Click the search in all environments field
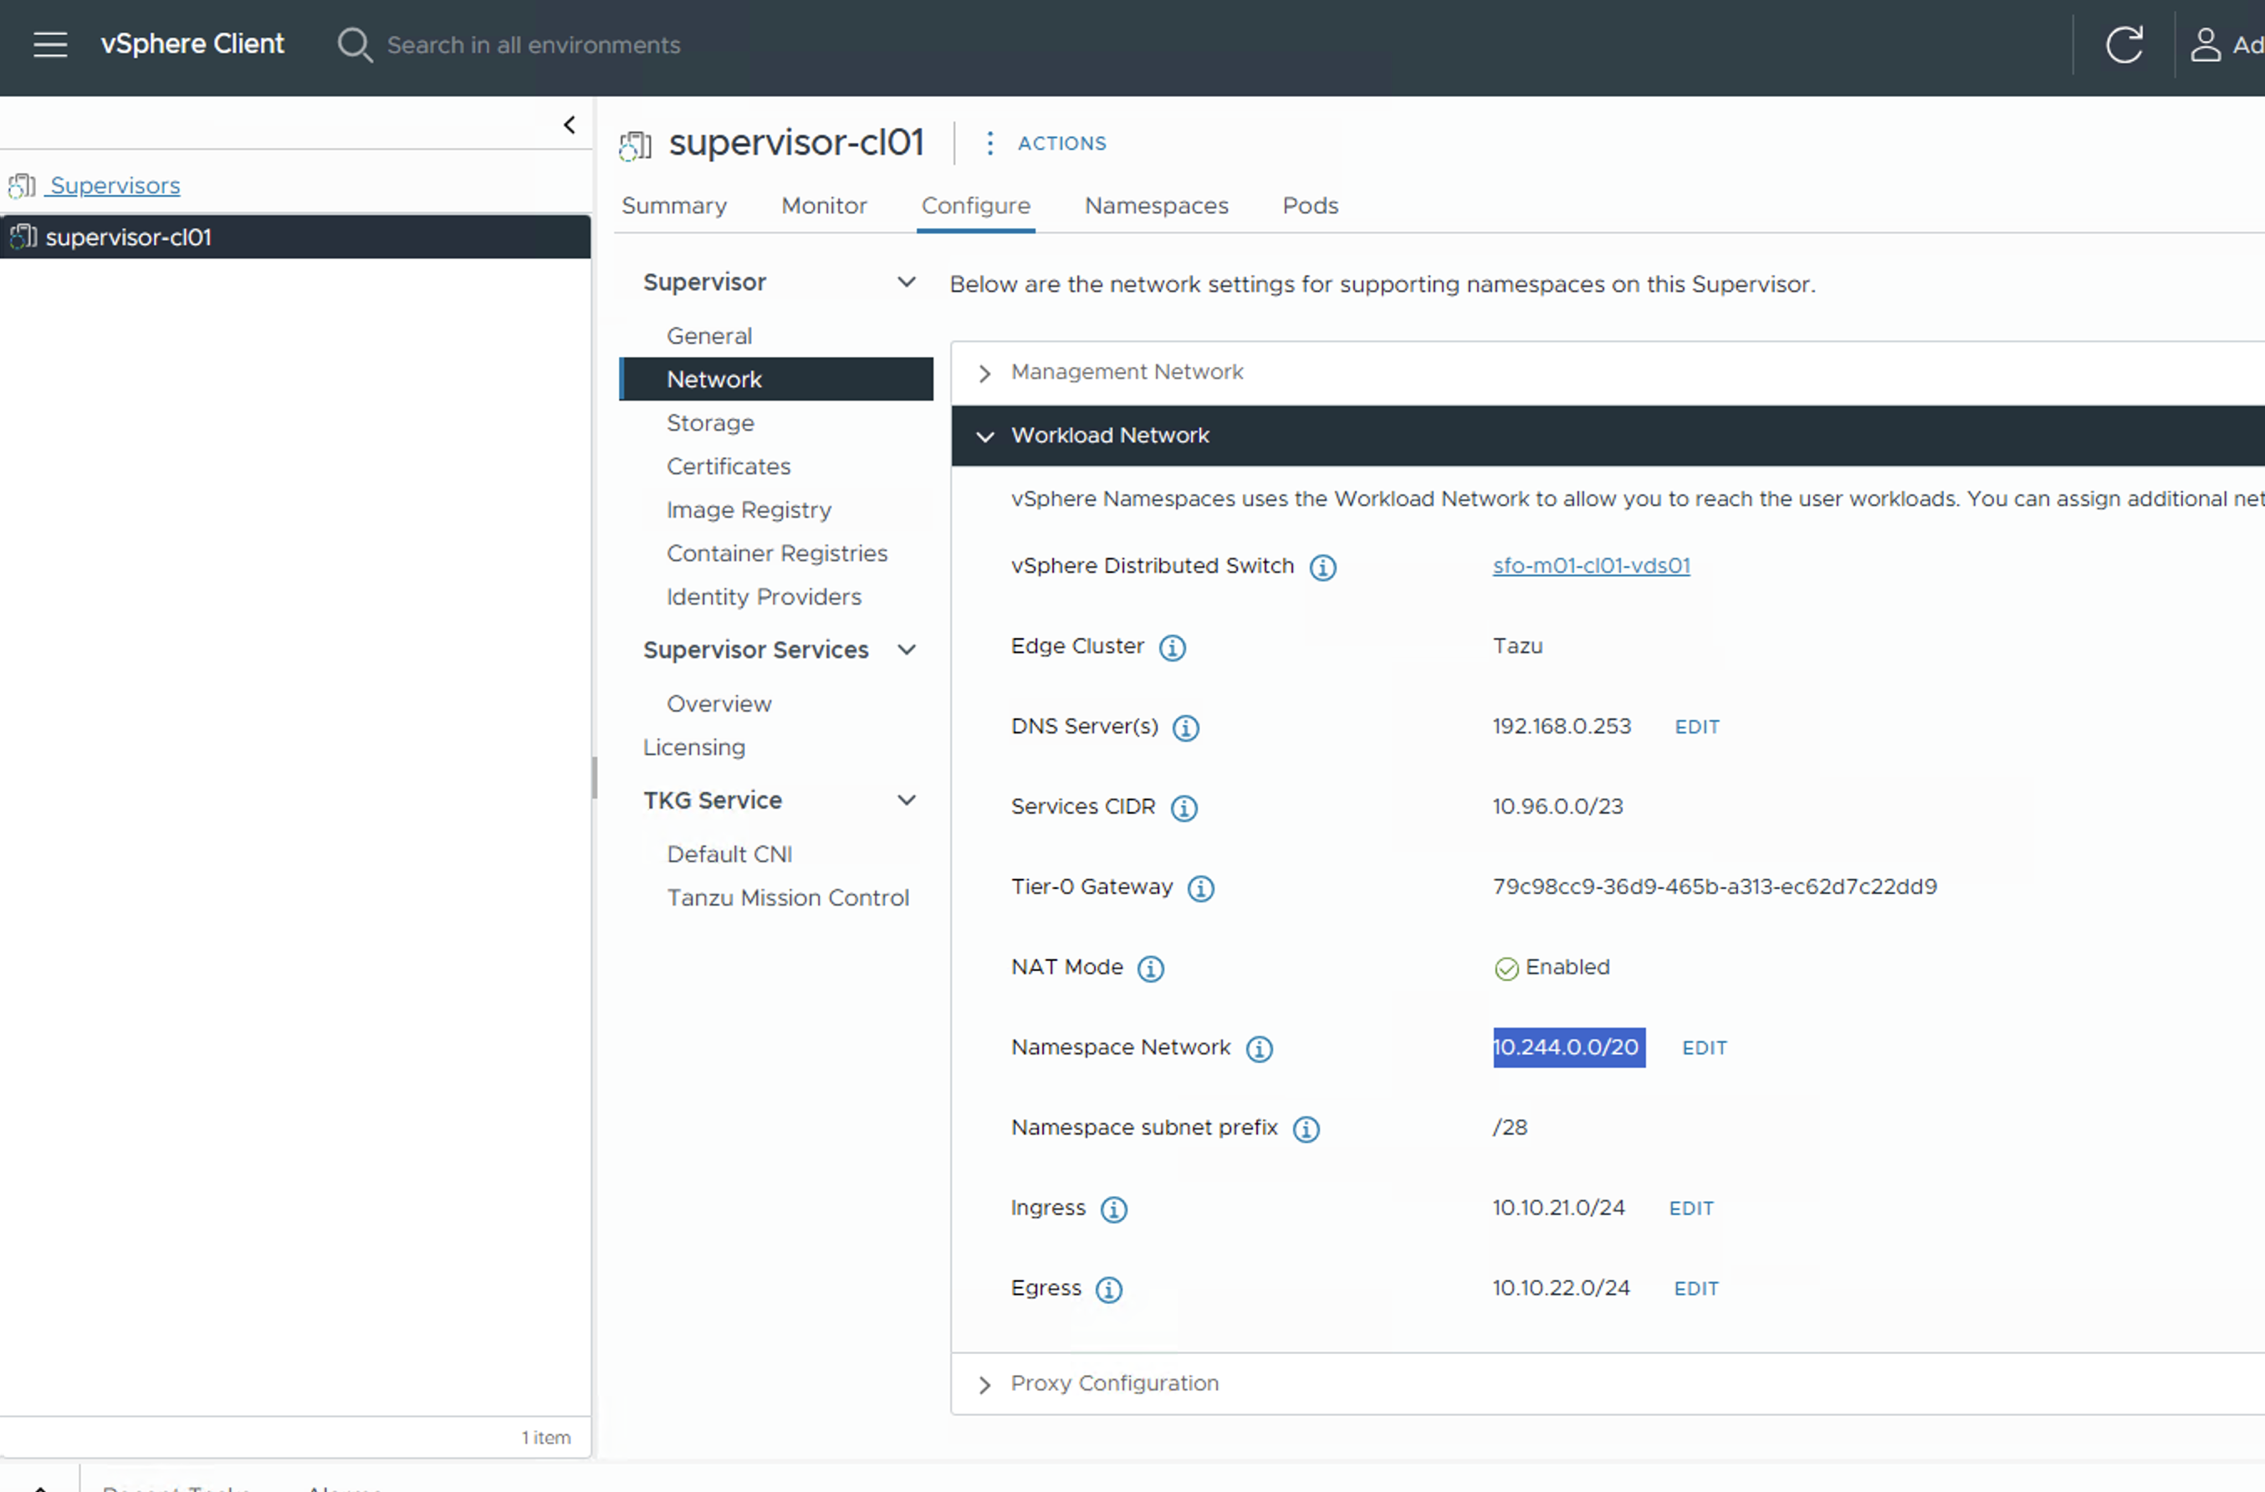Screen dimensions: 2265x1492 (x=533, y=44)
